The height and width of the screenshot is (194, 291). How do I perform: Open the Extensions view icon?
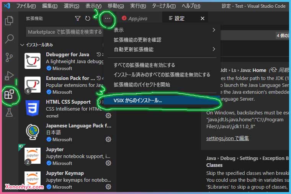9,94
